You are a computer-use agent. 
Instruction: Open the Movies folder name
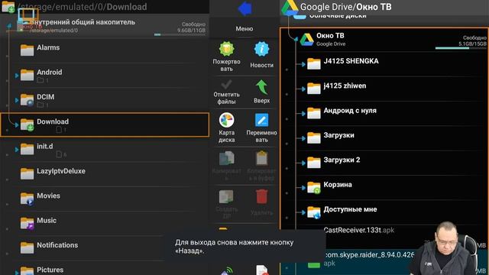(x=48, y=196)
